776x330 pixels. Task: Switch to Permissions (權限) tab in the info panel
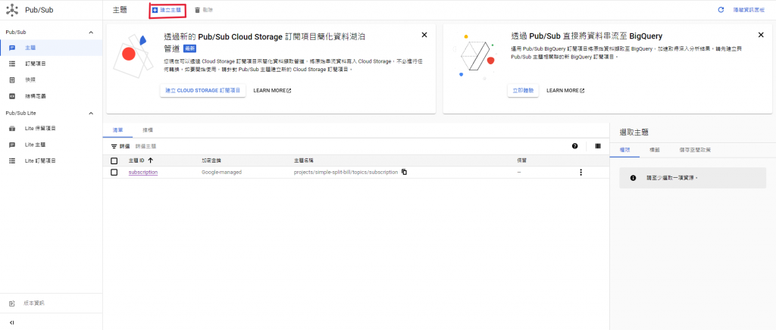point(624,150)
